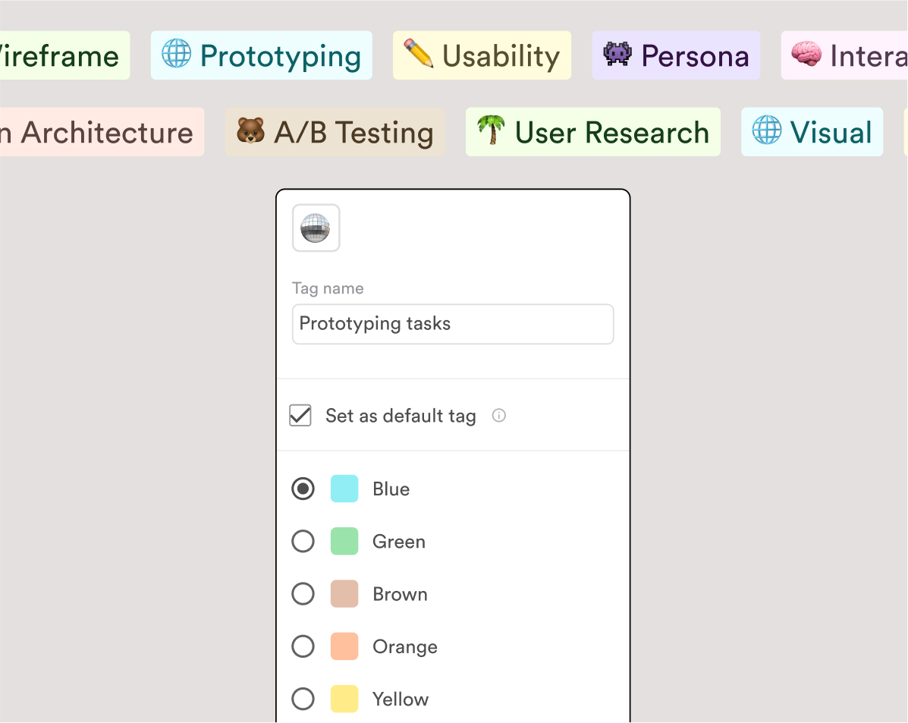Click the alien monster icon on the Persona tag

click(x=614, y=55)
